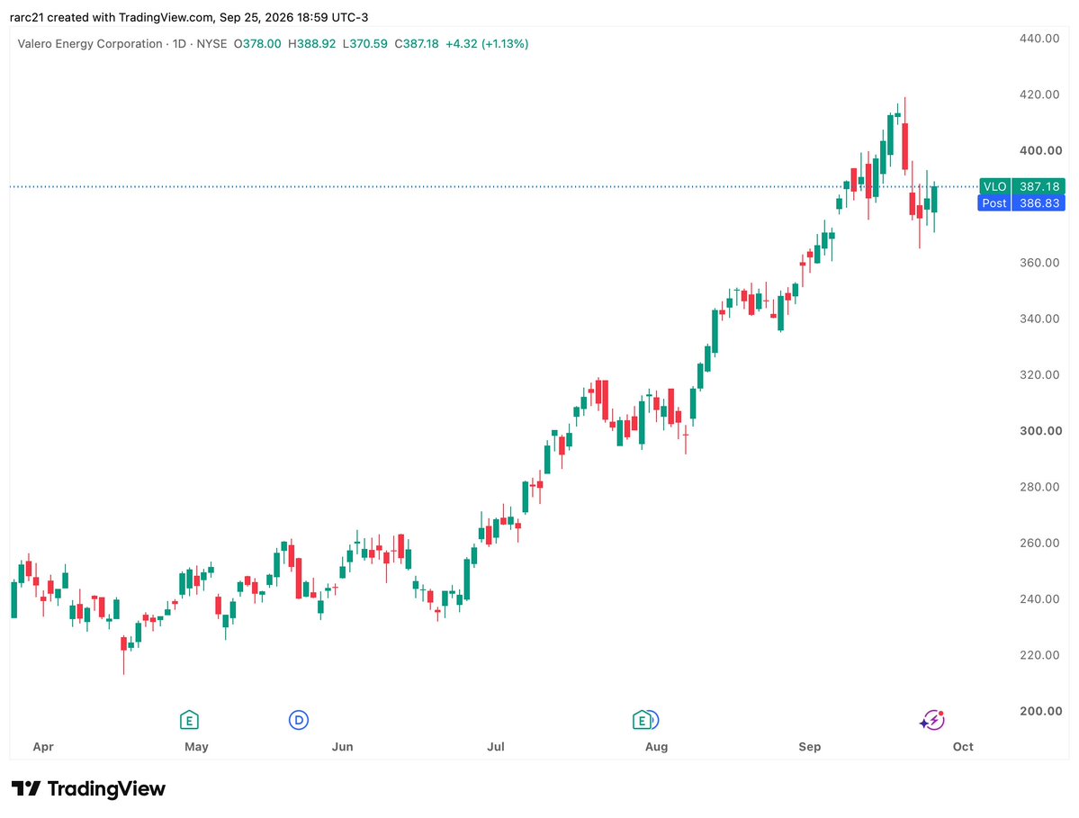The height and width of the screenshot is (818, 1079).
Task: Click the 420.00 price axis label
Action: (x=1039, y=94)
